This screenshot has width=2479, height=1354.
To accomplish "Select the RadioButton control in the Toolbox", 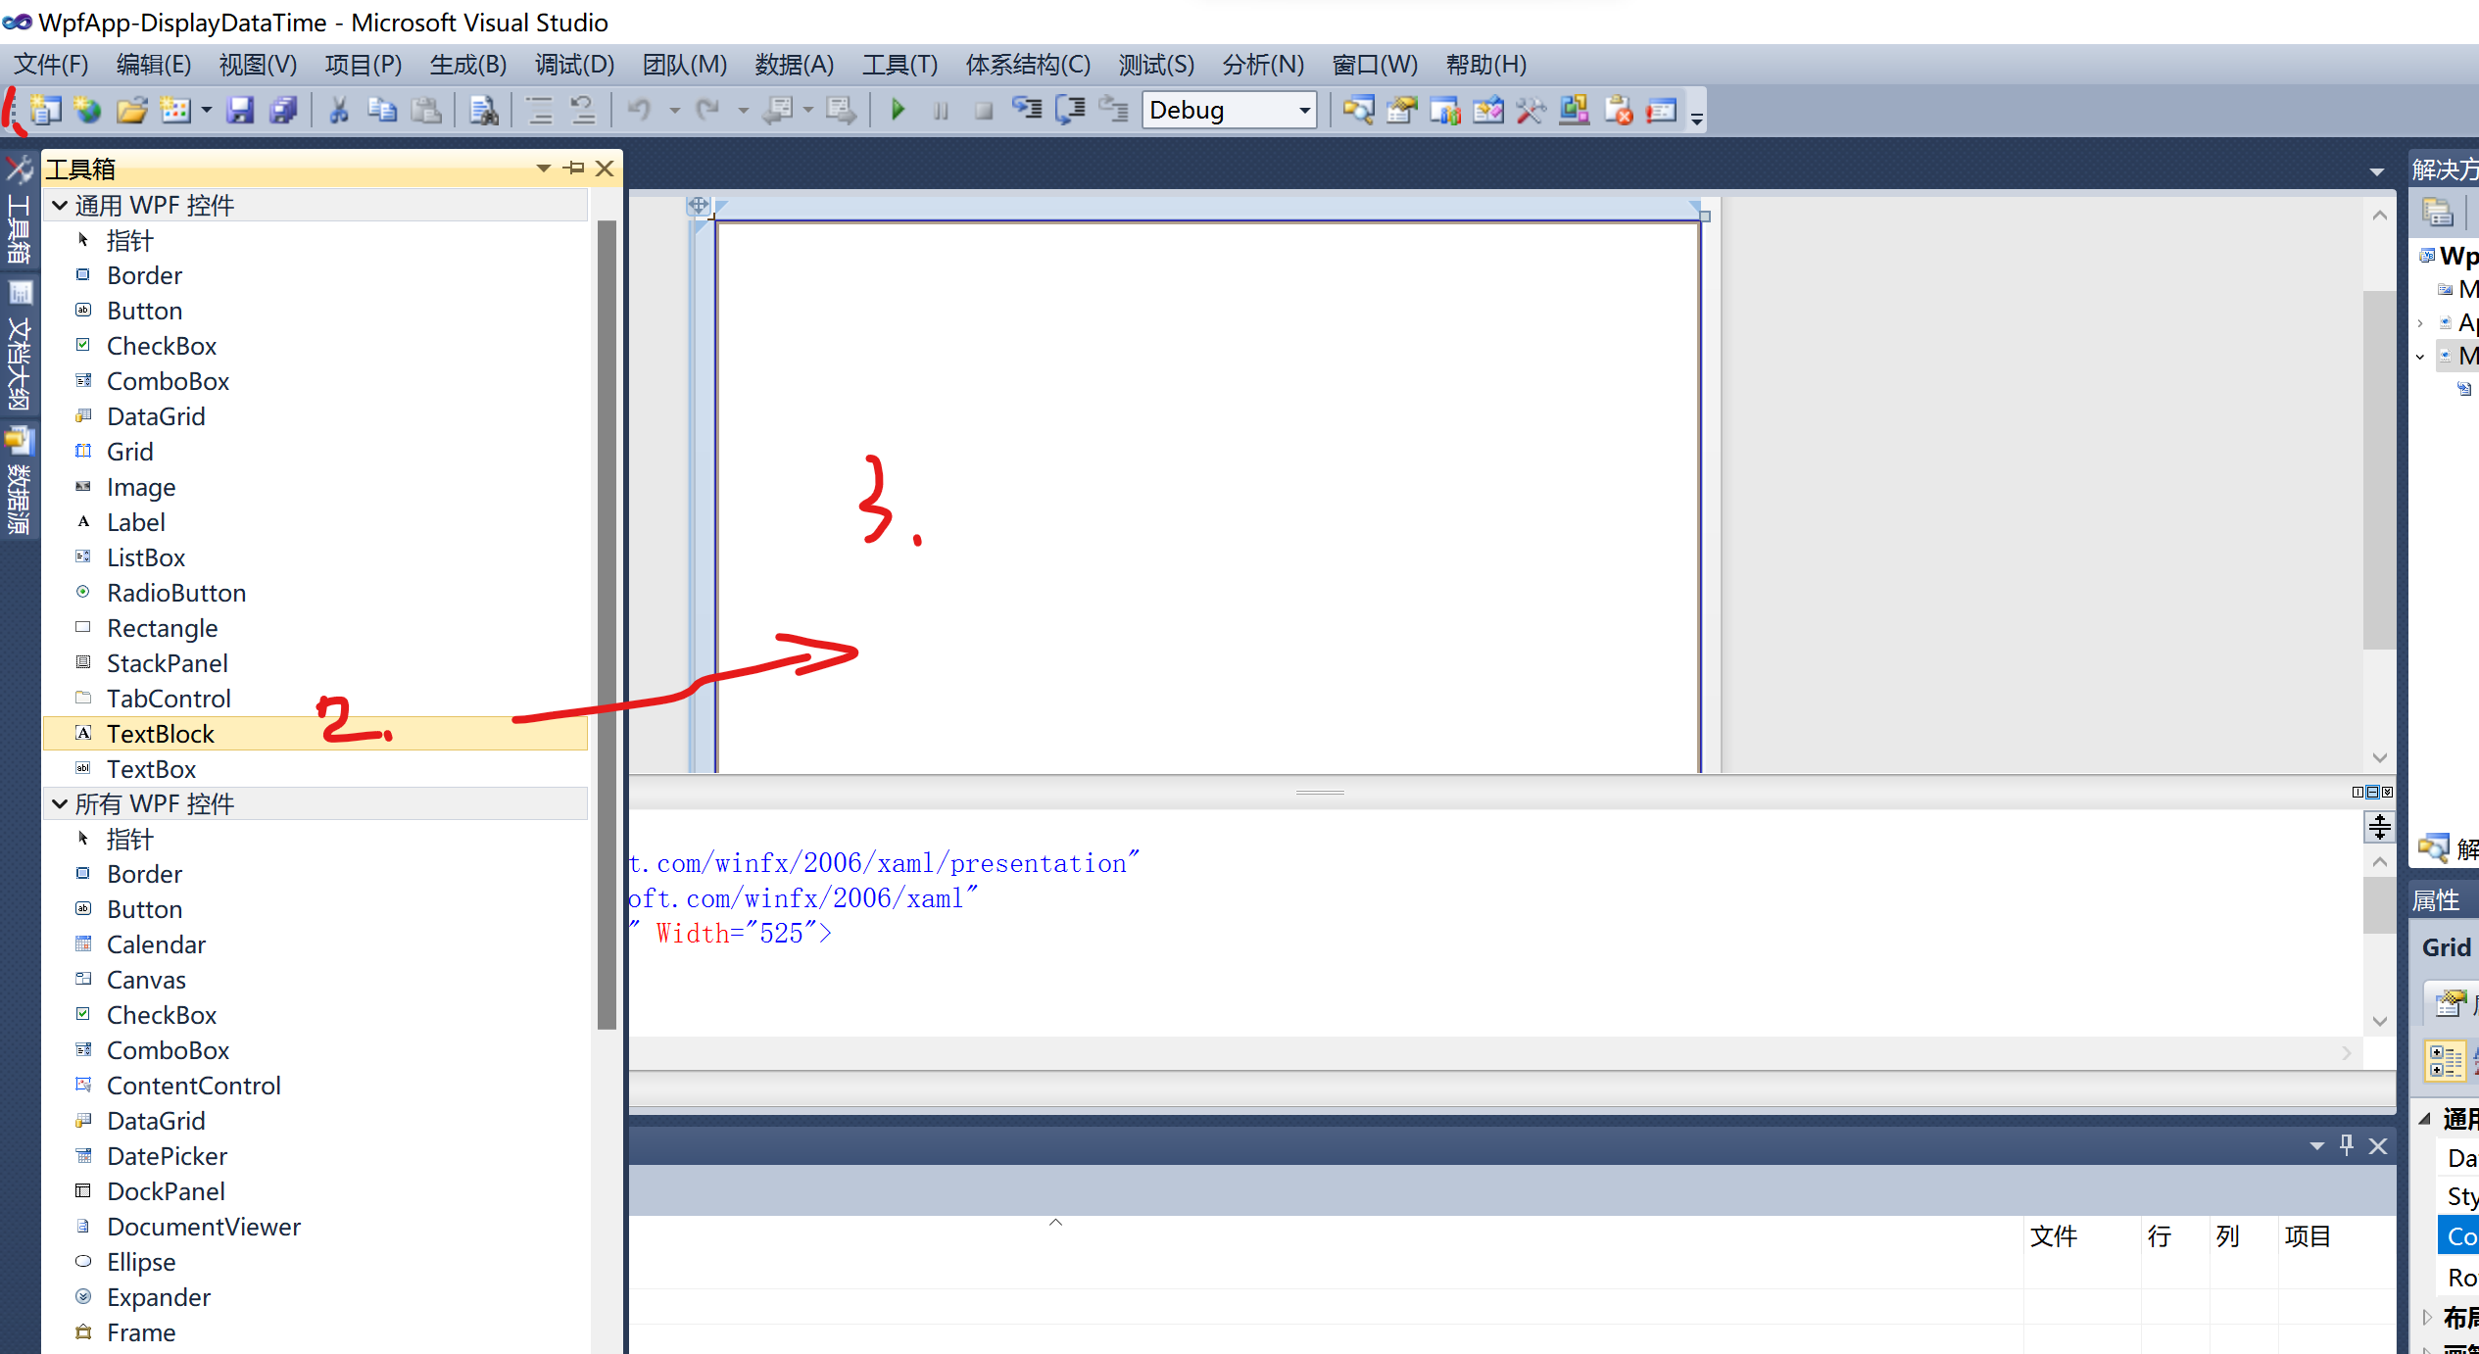I will coord(176,592).
